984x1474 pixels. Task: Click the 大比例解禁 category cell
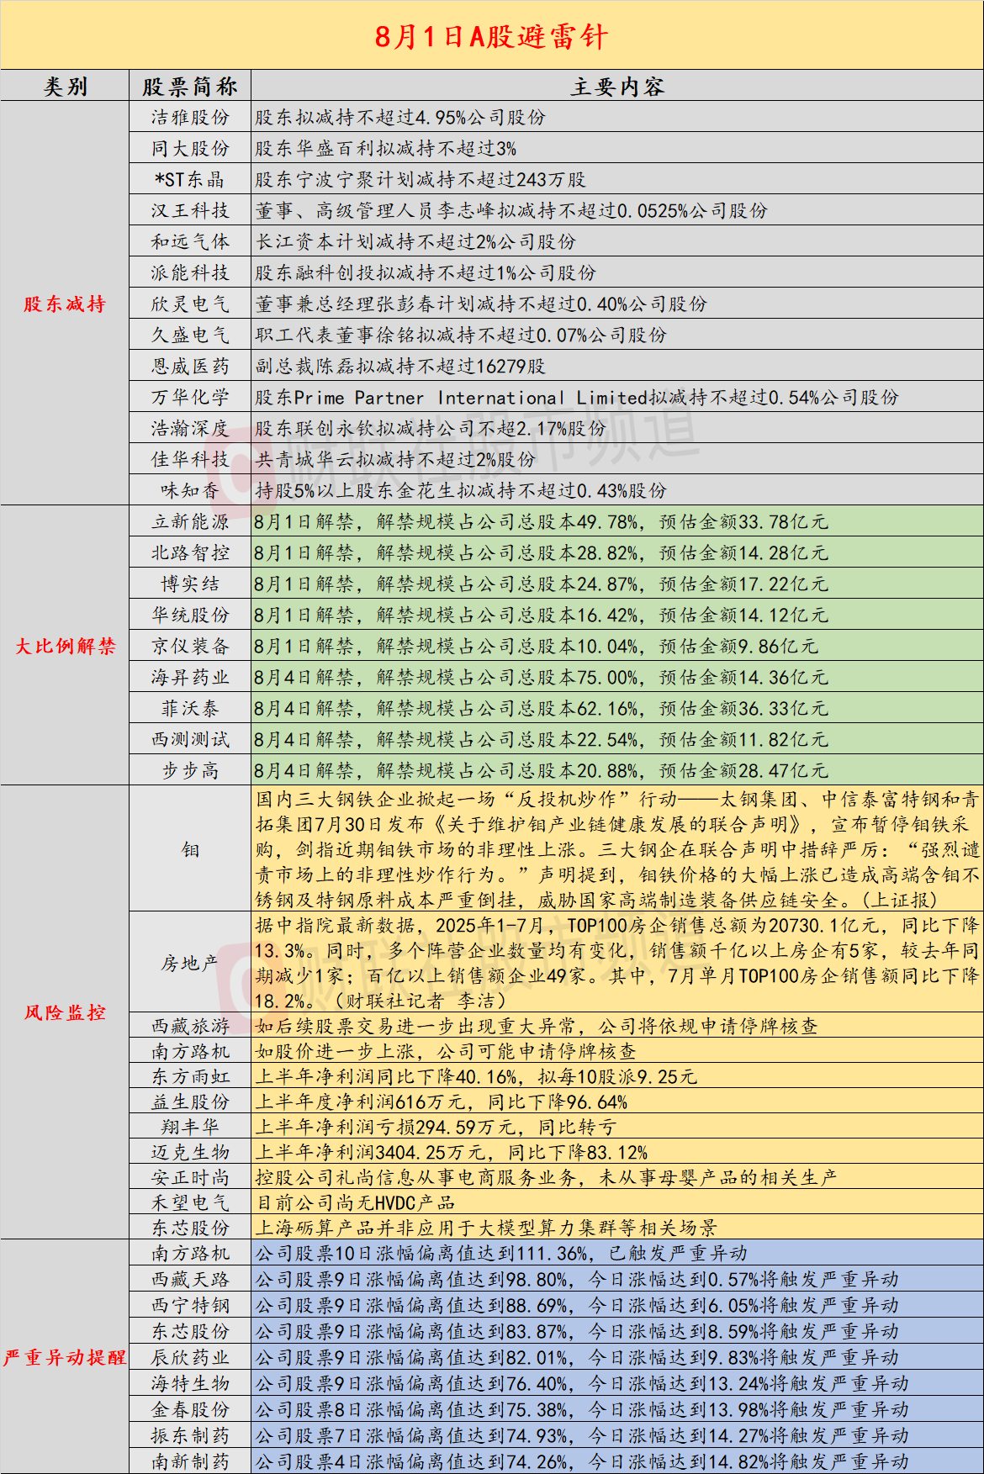tap(65, 646)
